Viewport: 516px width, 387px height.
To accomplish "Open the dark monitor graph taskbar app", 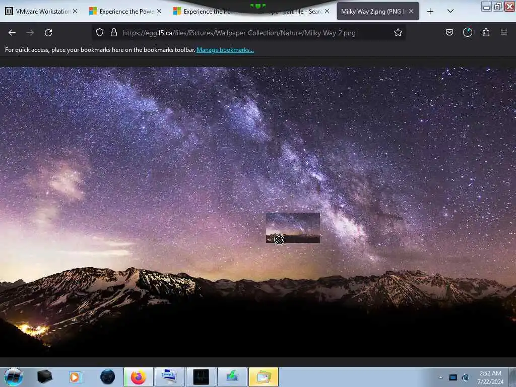I will click(x=201, y=377).
